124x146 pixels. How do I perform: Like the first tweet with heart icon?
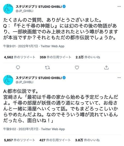77,68
